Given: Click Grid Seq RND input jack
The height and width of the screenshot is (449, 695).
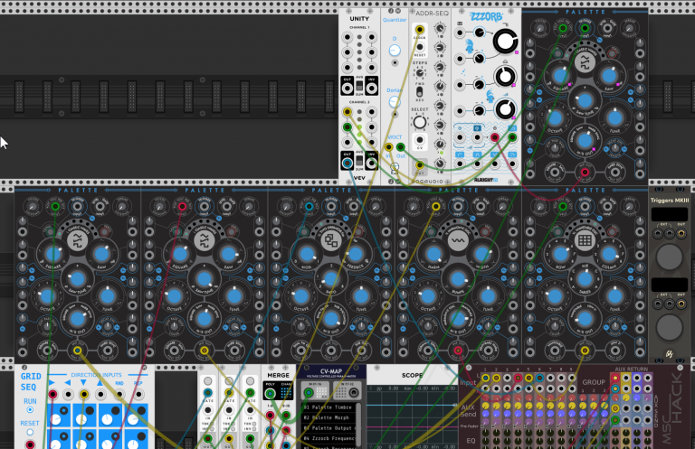Looking at the screenshot, I should pos(119,394).
